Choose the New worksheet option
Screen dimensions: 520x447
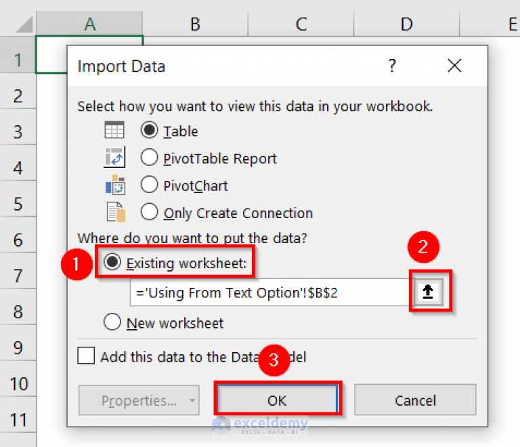pyautogui.click(x=112, y=322)
